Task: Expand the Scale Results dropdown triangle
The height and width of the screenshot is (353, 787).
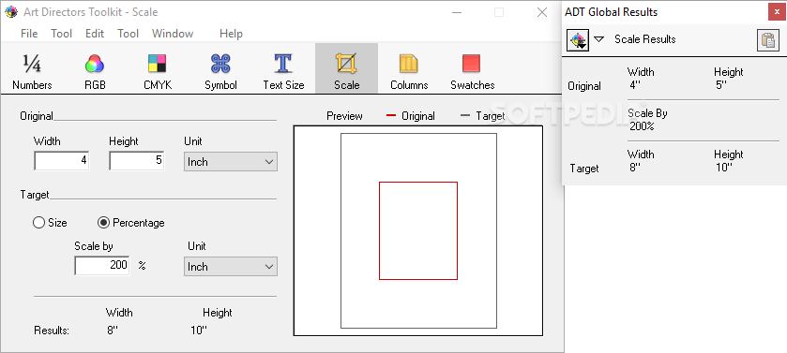Action: (x=598, y=39)
